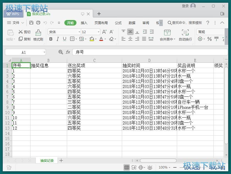Screen dimensions: 231x174
Task: Align text to top
Action: [x=123, y=32]
